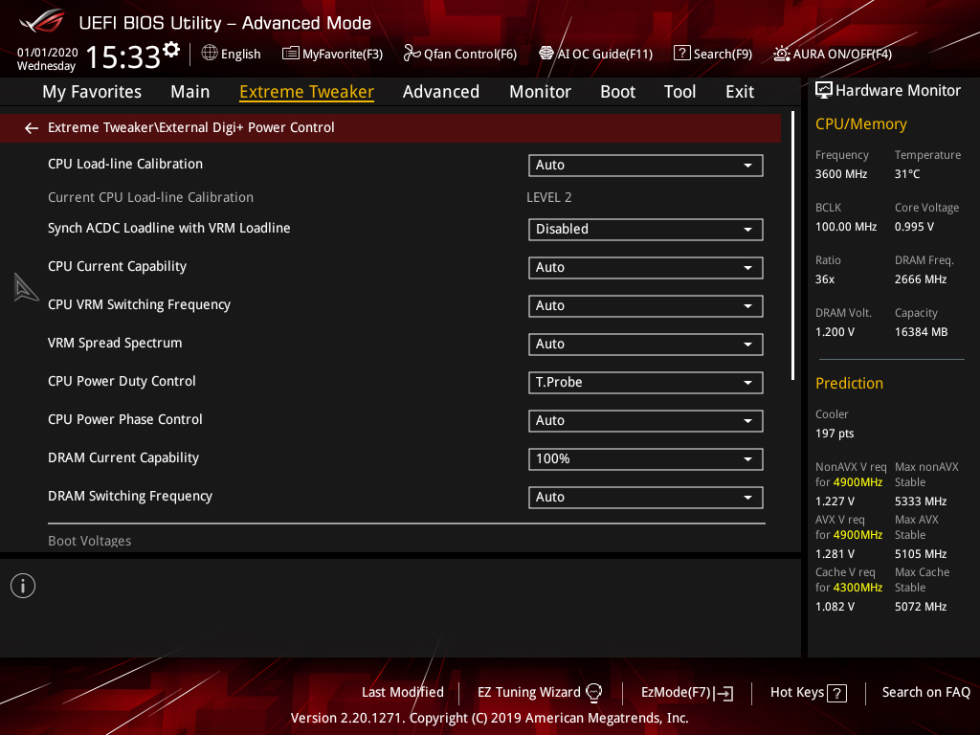The image size is (980, 735).
Task: Open VRM Spread Spectrum dropdown
Action: tap(646, 345)
